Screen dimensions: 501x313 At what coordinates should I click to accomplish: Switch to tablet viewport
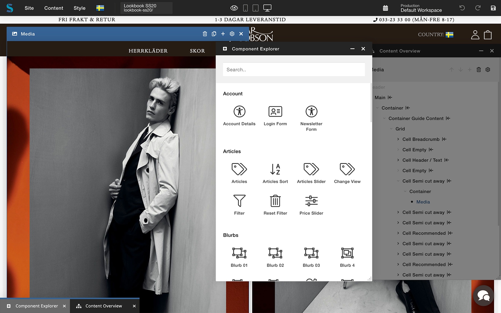pos(256,8)
